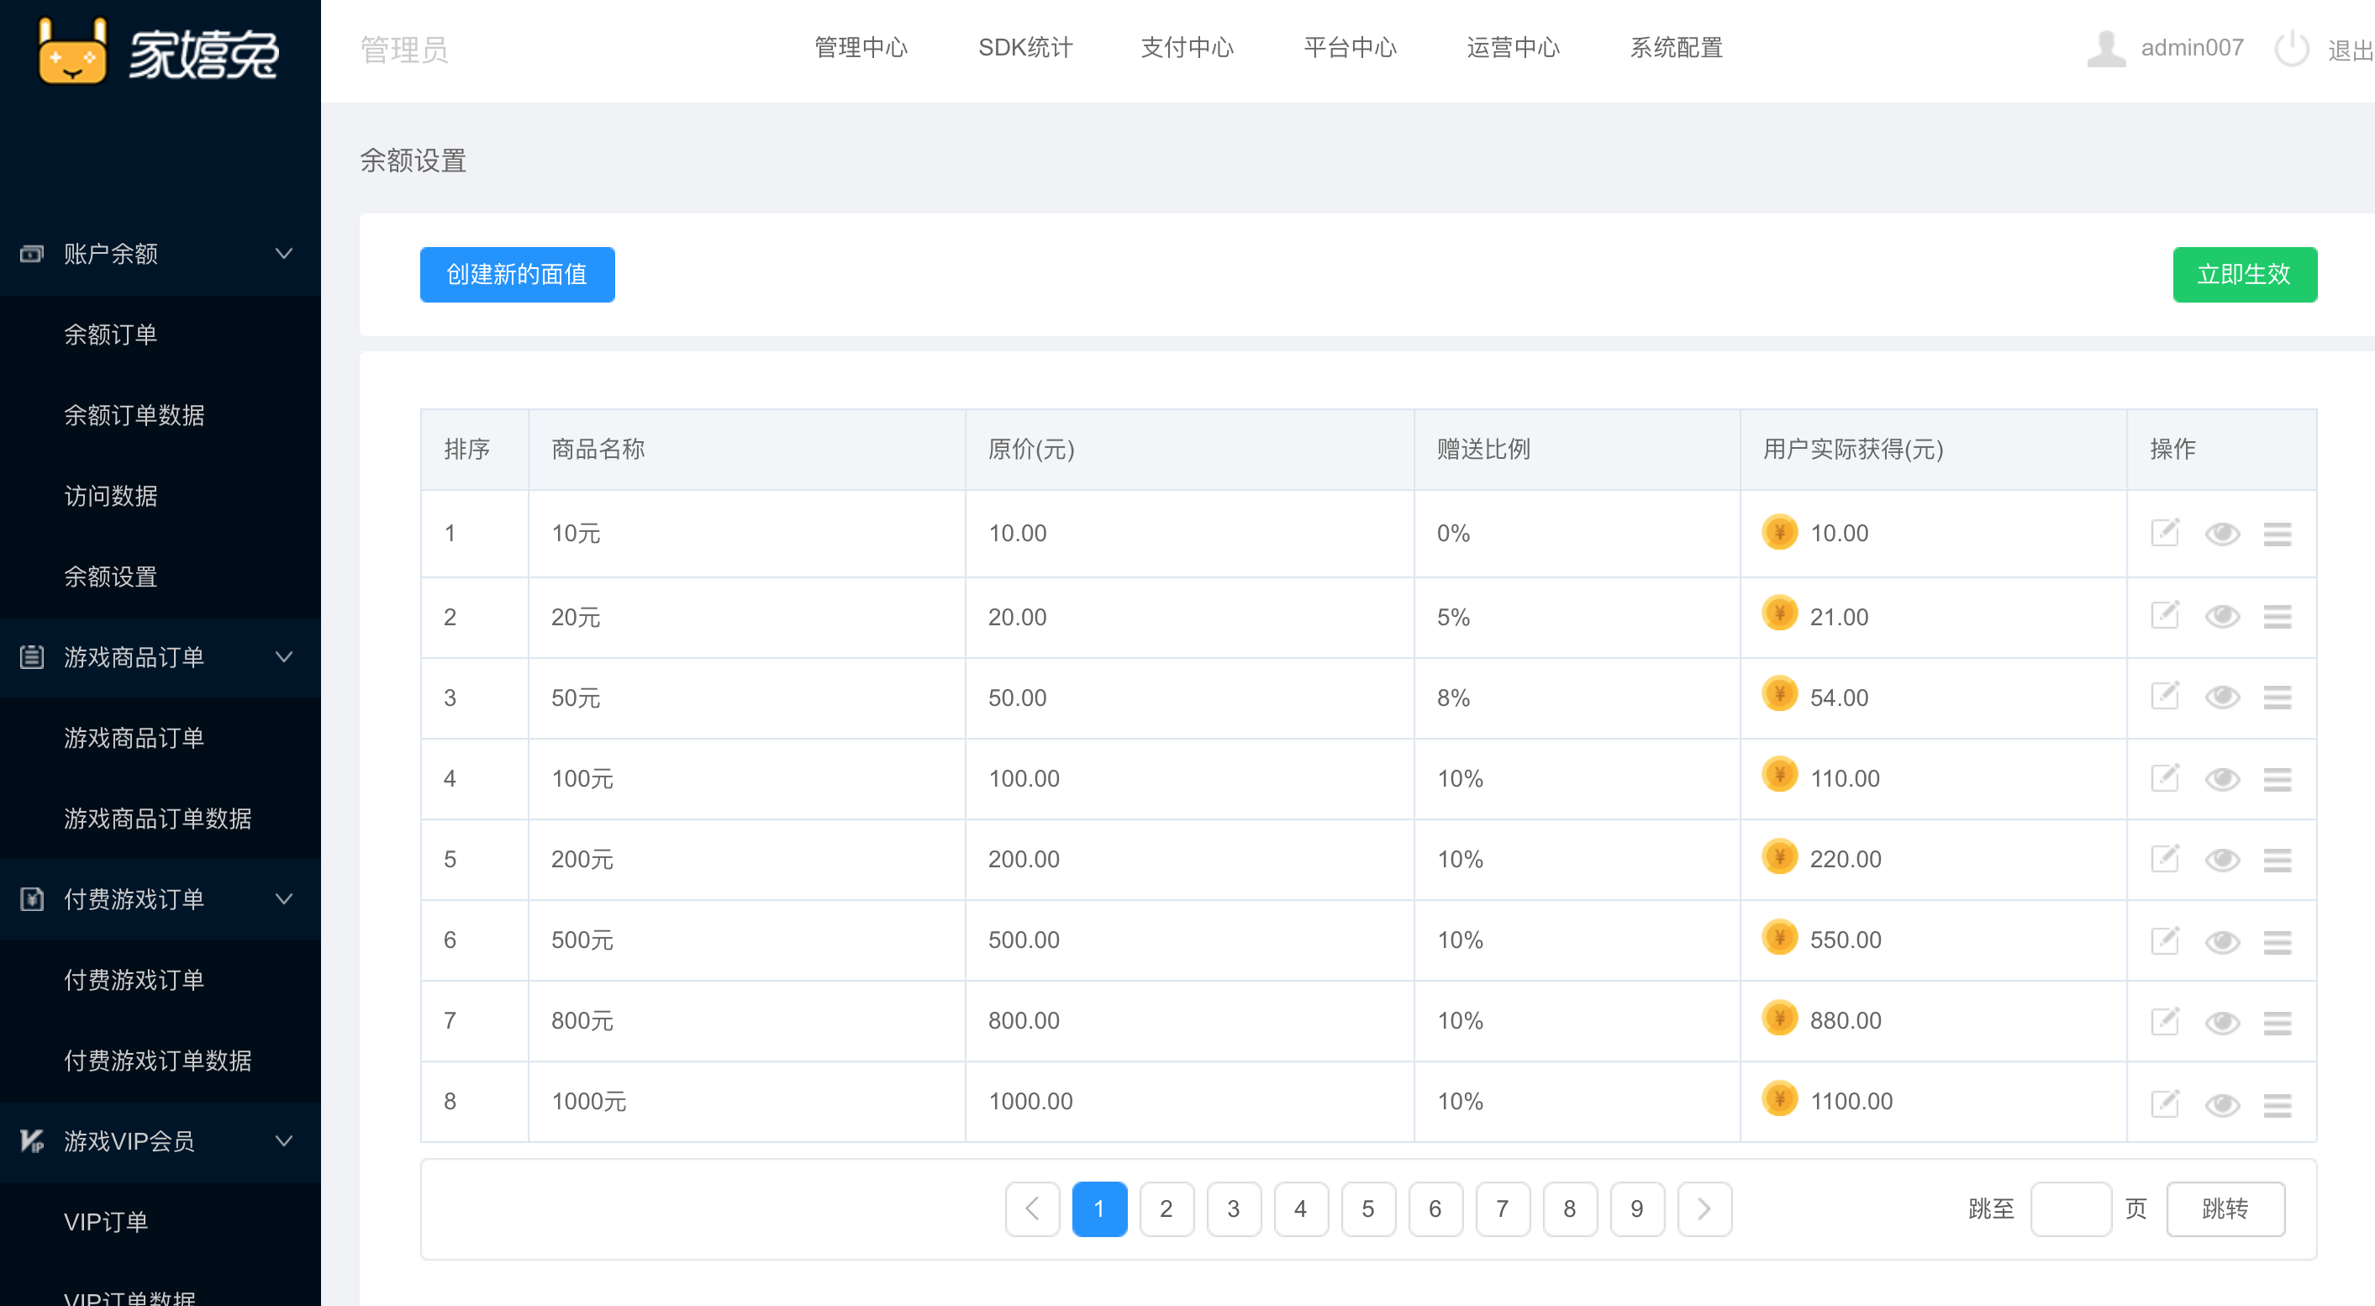
Task: Collapse the 账户余额 sidebar section
Action: click(284, 254)
